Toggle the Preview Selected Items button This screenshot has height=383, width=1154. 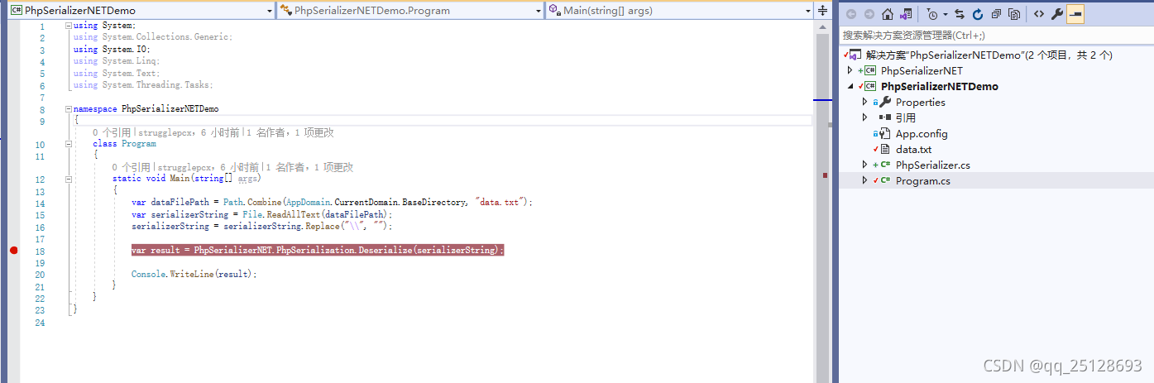pos(1075,14)
